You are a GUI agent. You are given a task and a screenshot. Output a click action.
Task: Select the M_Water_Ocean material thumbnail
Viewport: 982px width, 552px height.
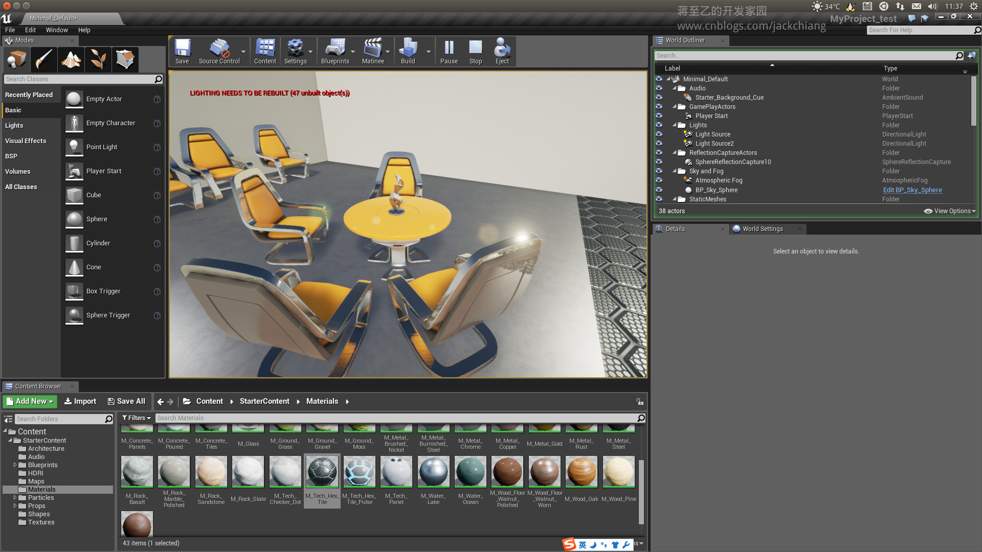[471, 472]
